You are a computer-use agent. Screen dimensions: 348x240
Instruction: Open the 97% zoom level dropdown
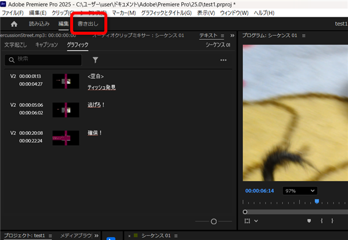coord(299,190)
